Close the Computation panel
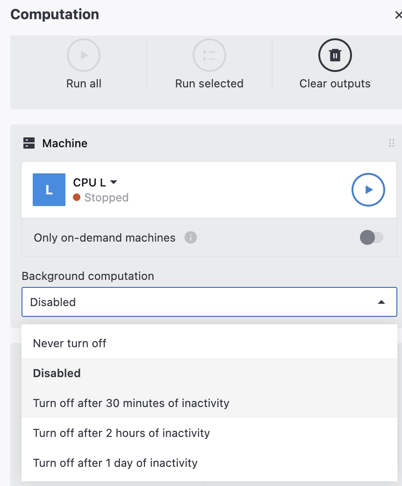402x486 pixels. [399, 14]
